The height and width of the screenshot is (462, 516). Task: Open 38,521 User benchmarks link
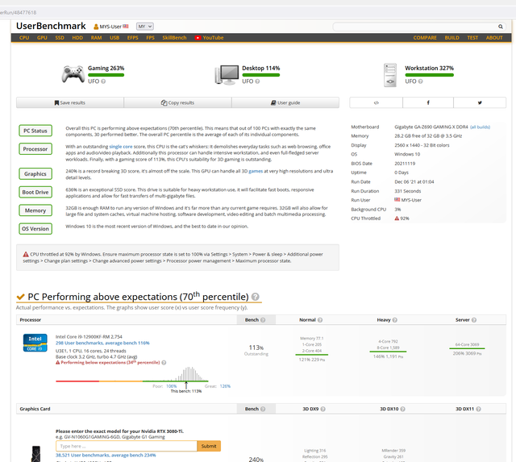click(106, 455)
